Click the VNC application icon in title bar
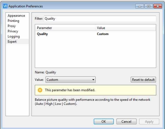 click(x=5, y=6)
